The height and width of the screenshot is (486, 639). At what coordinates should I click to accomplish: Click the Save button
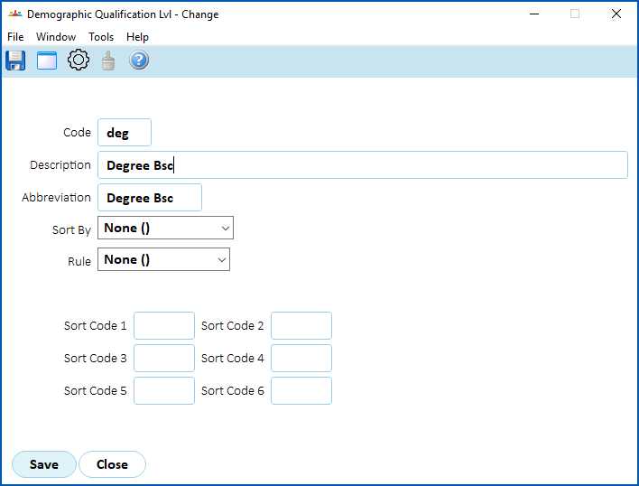[x=44, y=464]
